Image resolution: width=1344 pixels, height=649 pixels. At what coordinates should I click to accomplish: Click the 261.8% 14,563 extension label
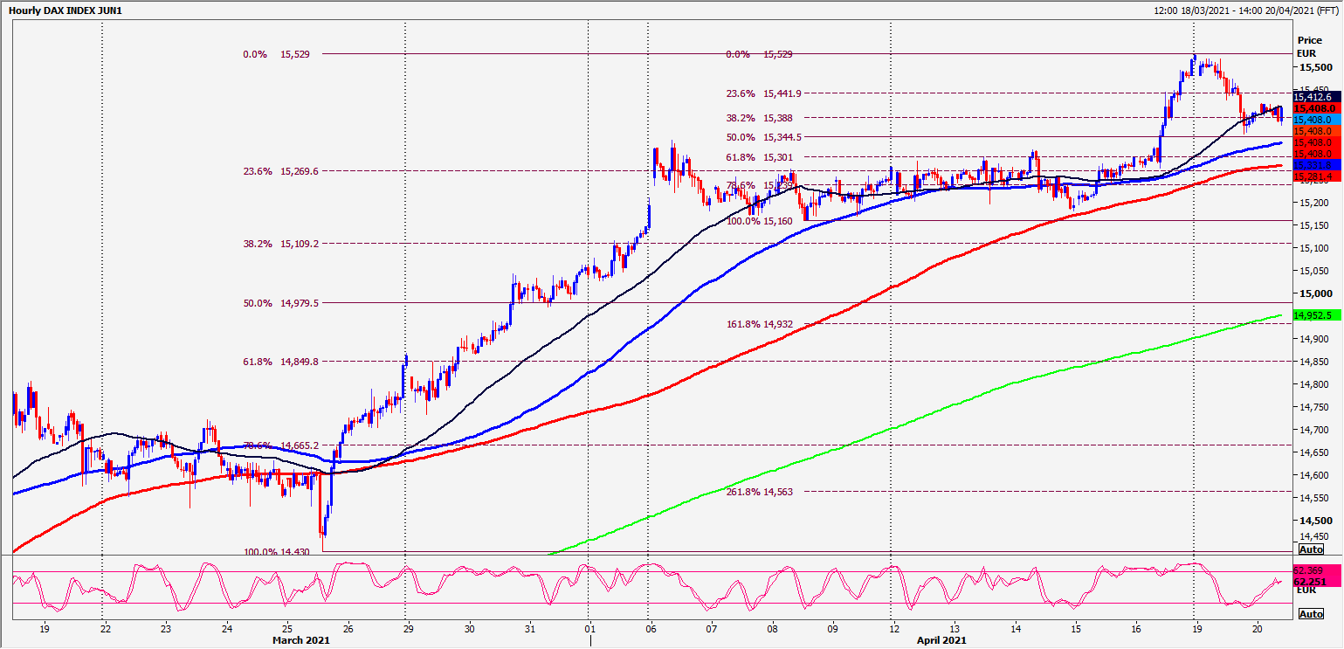(759, 492)
